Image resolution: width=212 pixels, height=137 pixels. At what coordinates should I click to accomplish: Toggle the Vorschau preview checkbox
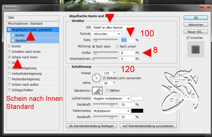pos(188,38)
